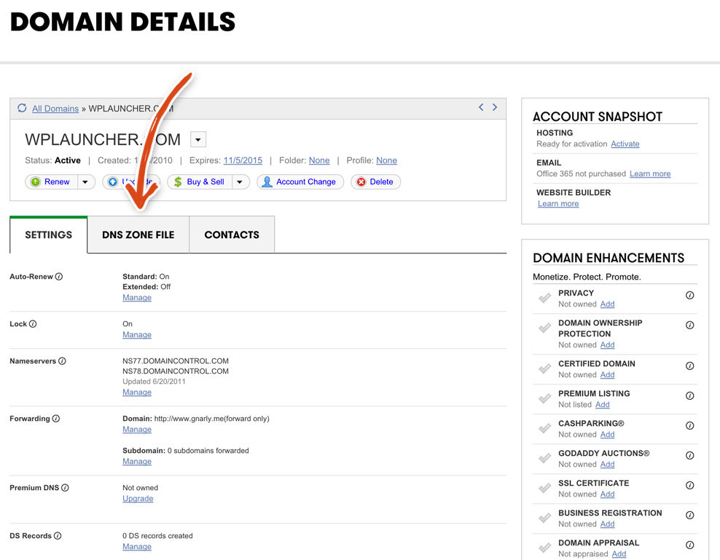The width and height of the screenshot is (720, 560).
Task: Click the Profile None link
Action: pyautogui.click(x=387, y=160)
